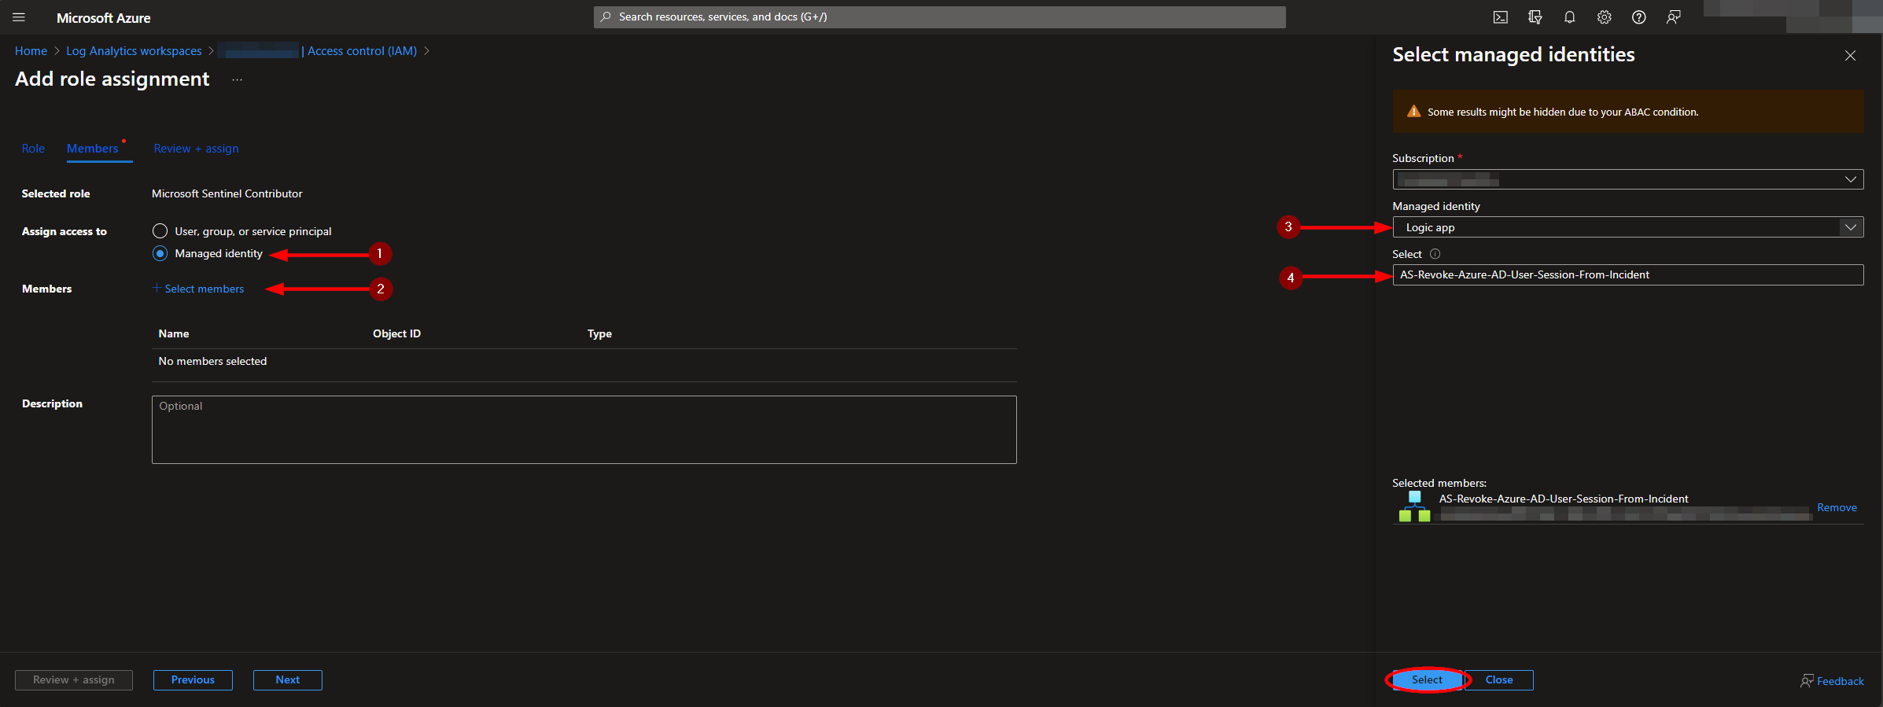Remove the selected AS-Revoke member

point(1837,507)
